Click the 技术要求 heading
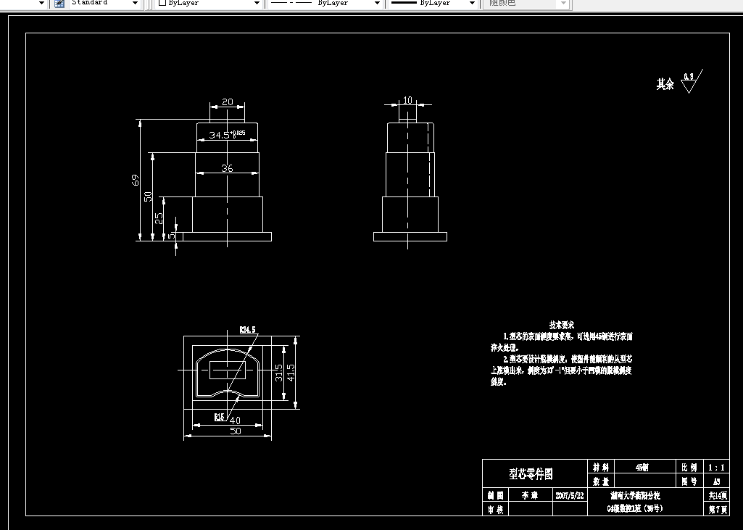 click(x=562, y=326)
